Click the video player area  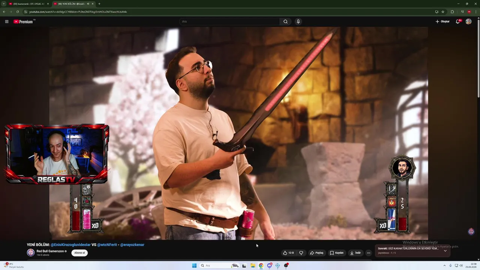[238, 133]
